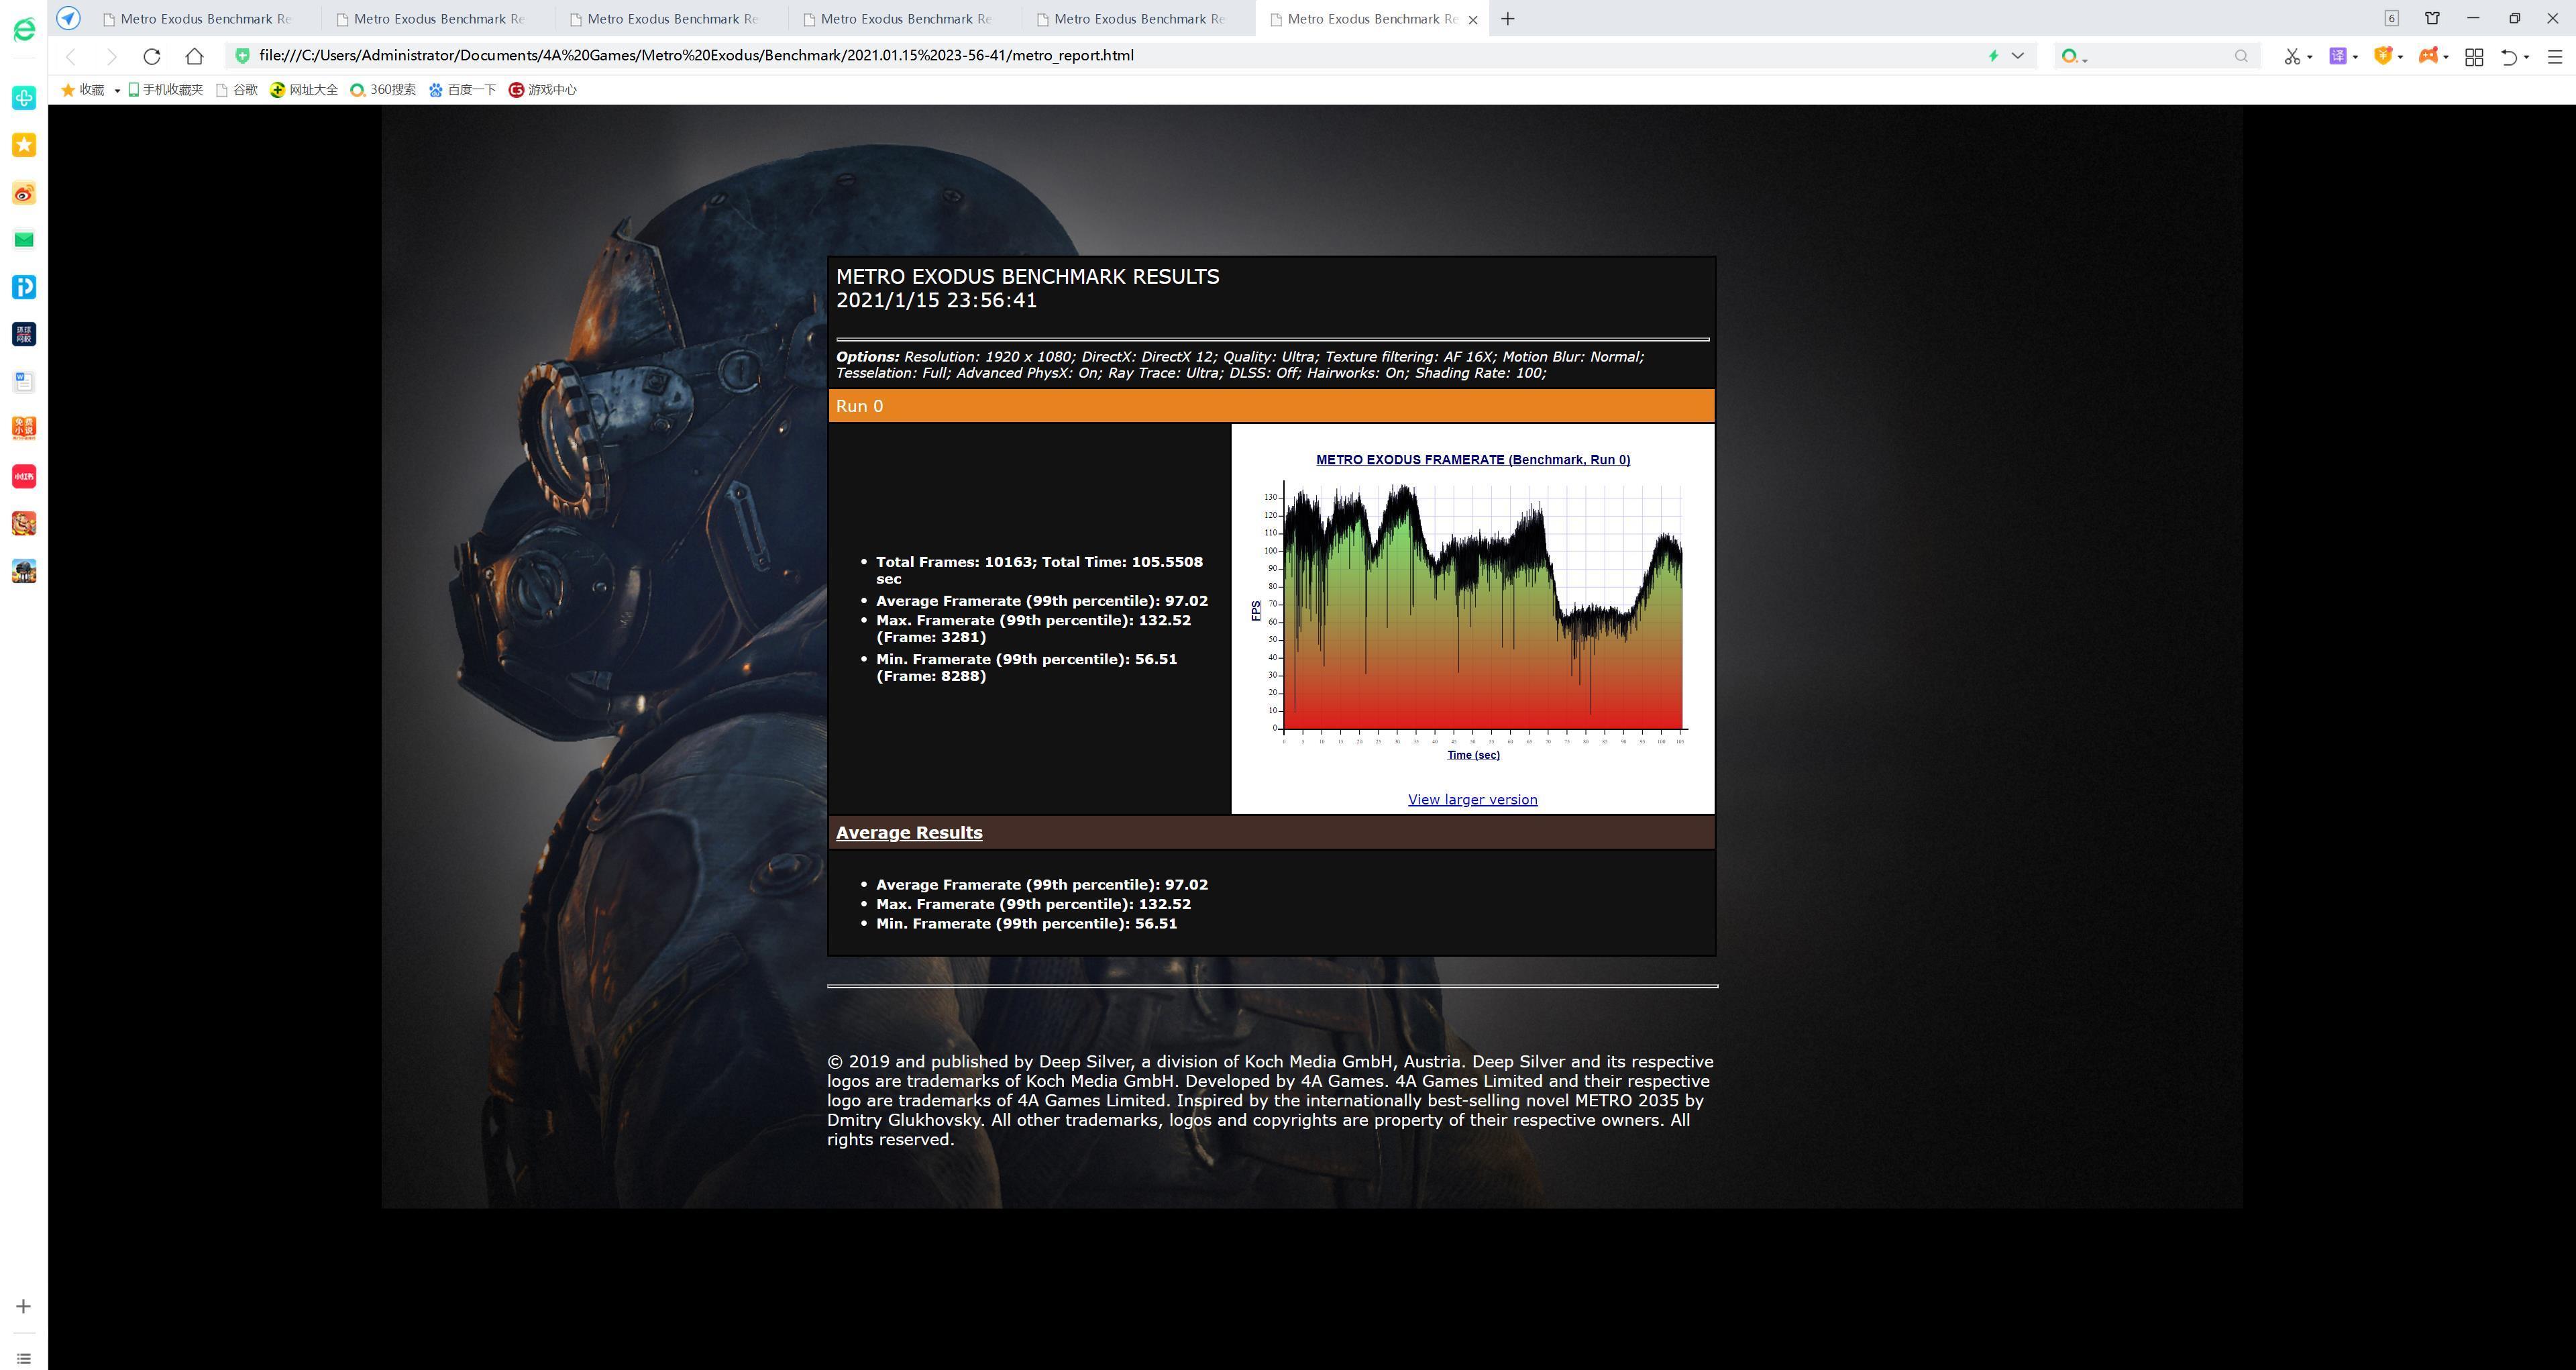Open the 小红书 sidebar icon
The width and height of the screenshot is (2576, 1370).
[x=24, y=476]
